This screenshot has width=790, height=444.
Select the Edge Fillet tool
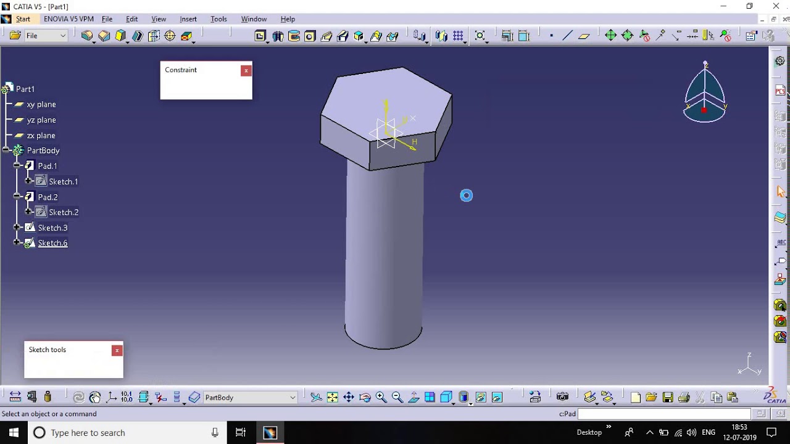(87, 36)
